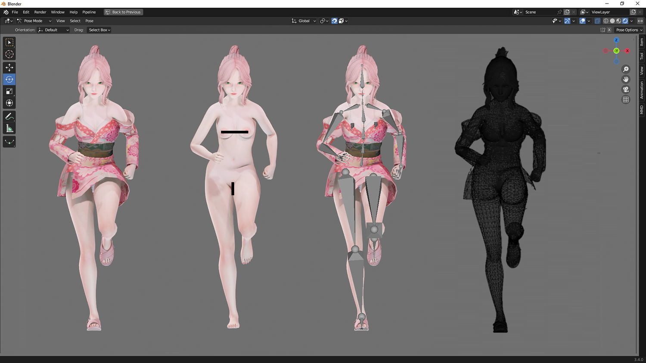
Task: Click the Blender logo menu icon
Action: 6,12
